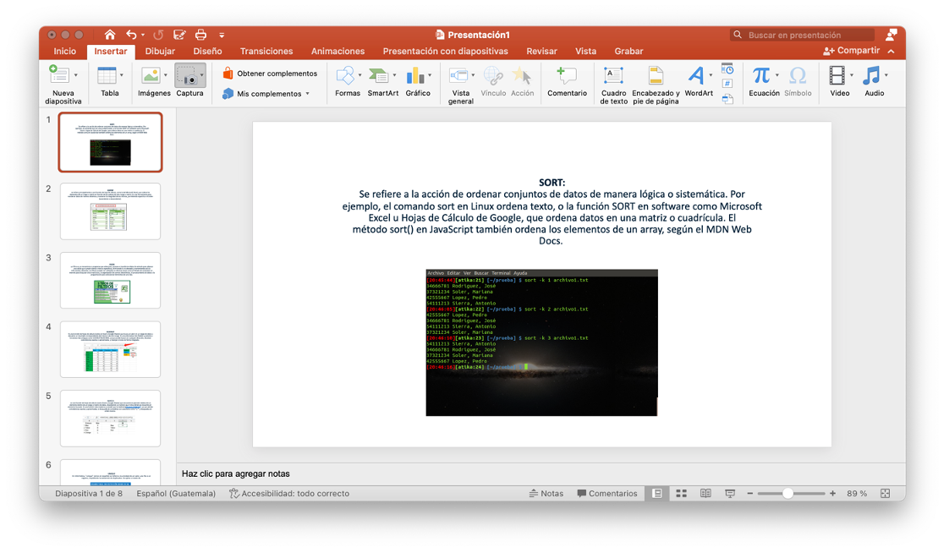Add a new Comentario from ribbon
944x553 pixels.
click(566, 76)
